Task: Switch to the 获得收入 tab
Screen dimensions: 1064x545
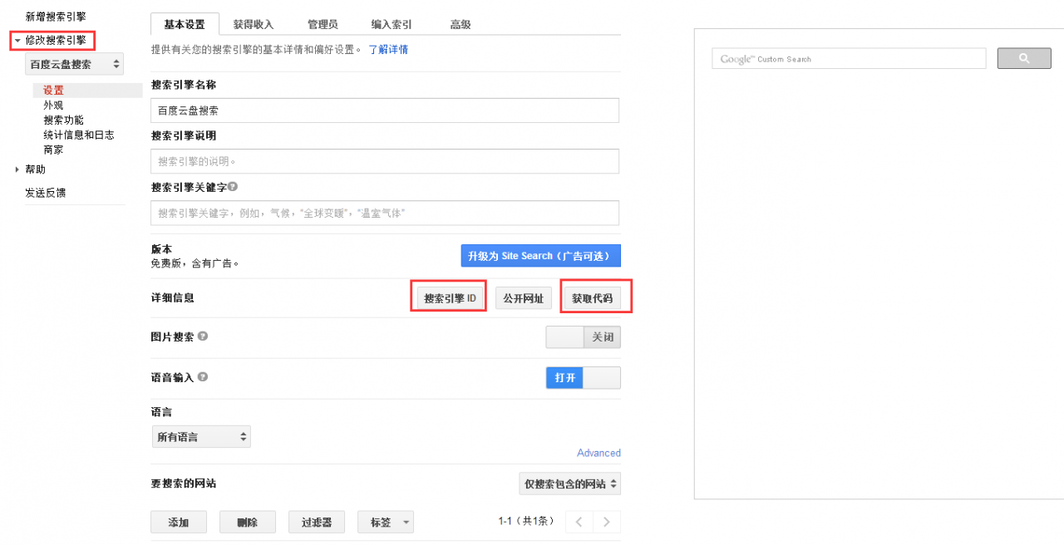Action: pos(254,24)
